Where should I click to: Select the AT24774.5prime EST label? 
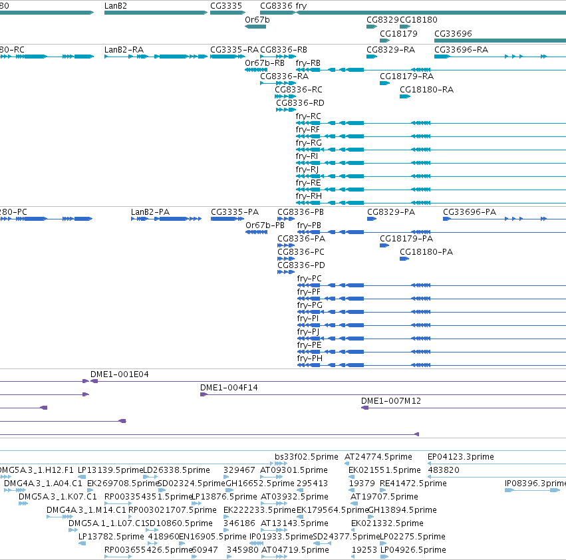[378, 457]
